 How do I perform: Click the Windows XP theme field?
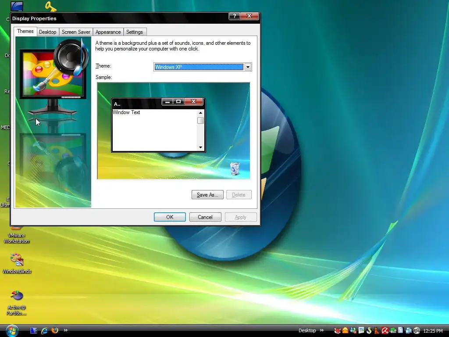pyautogui.click(x=199, y=67)
